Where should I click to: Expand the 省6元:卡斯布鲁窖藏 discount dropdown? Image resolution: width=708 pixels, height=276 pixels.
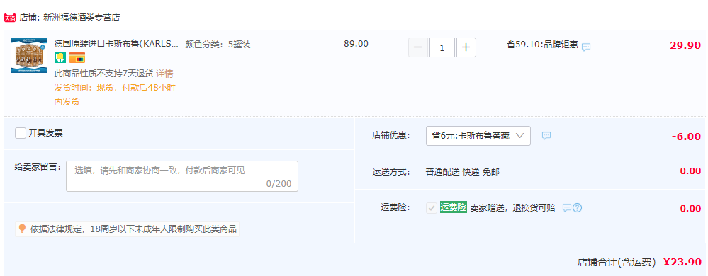click(x=478, y=136)
